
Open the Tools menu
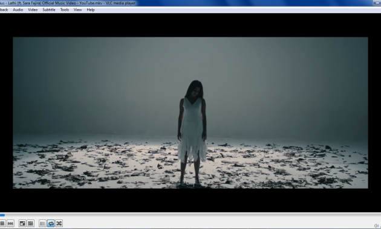coord(64,10)
